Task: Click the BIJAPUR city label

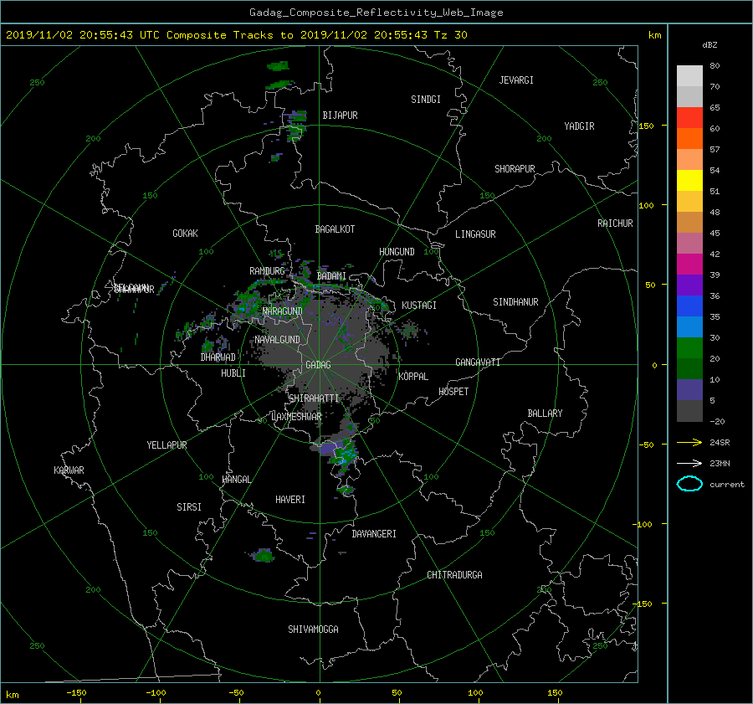Action: 340,116
